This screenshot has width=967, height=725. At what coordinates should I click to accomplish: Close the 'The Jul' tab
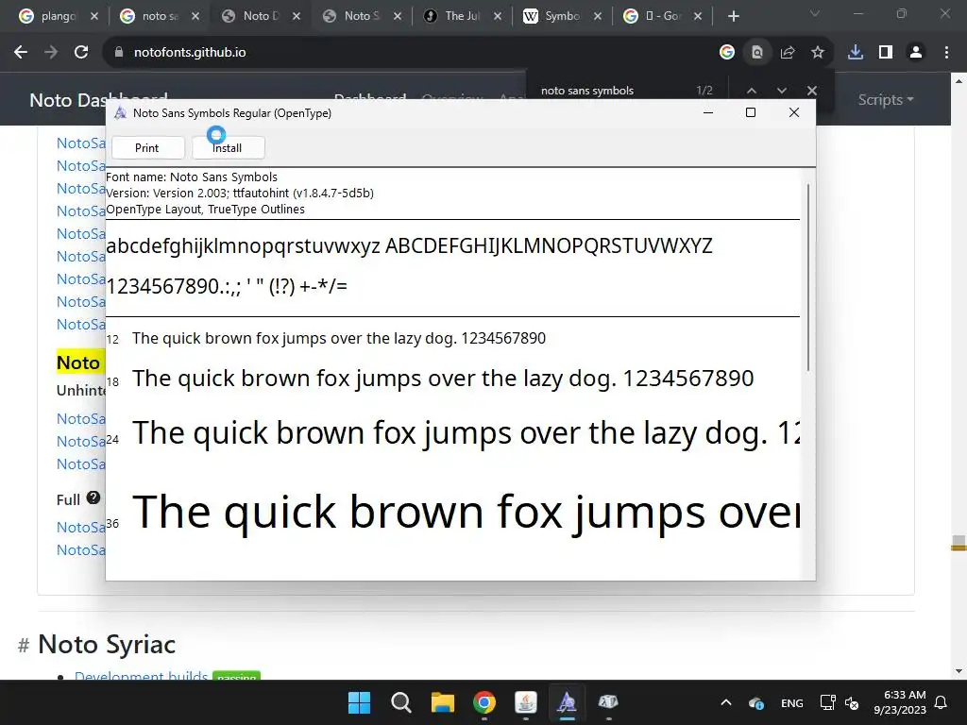click(498, 16)
